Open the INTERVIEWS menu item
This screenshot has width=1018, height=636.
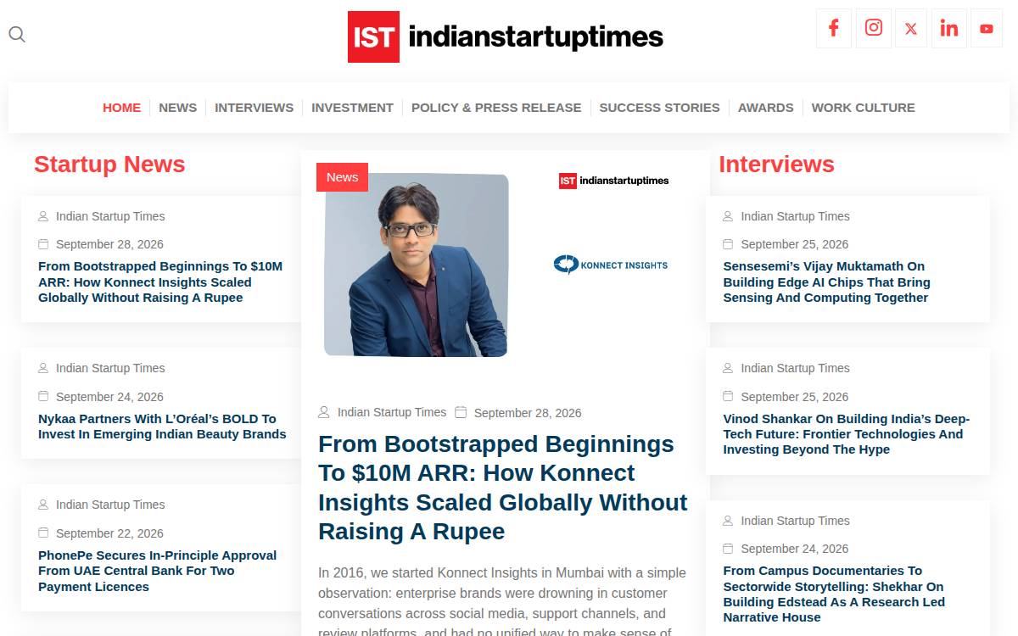255,108
